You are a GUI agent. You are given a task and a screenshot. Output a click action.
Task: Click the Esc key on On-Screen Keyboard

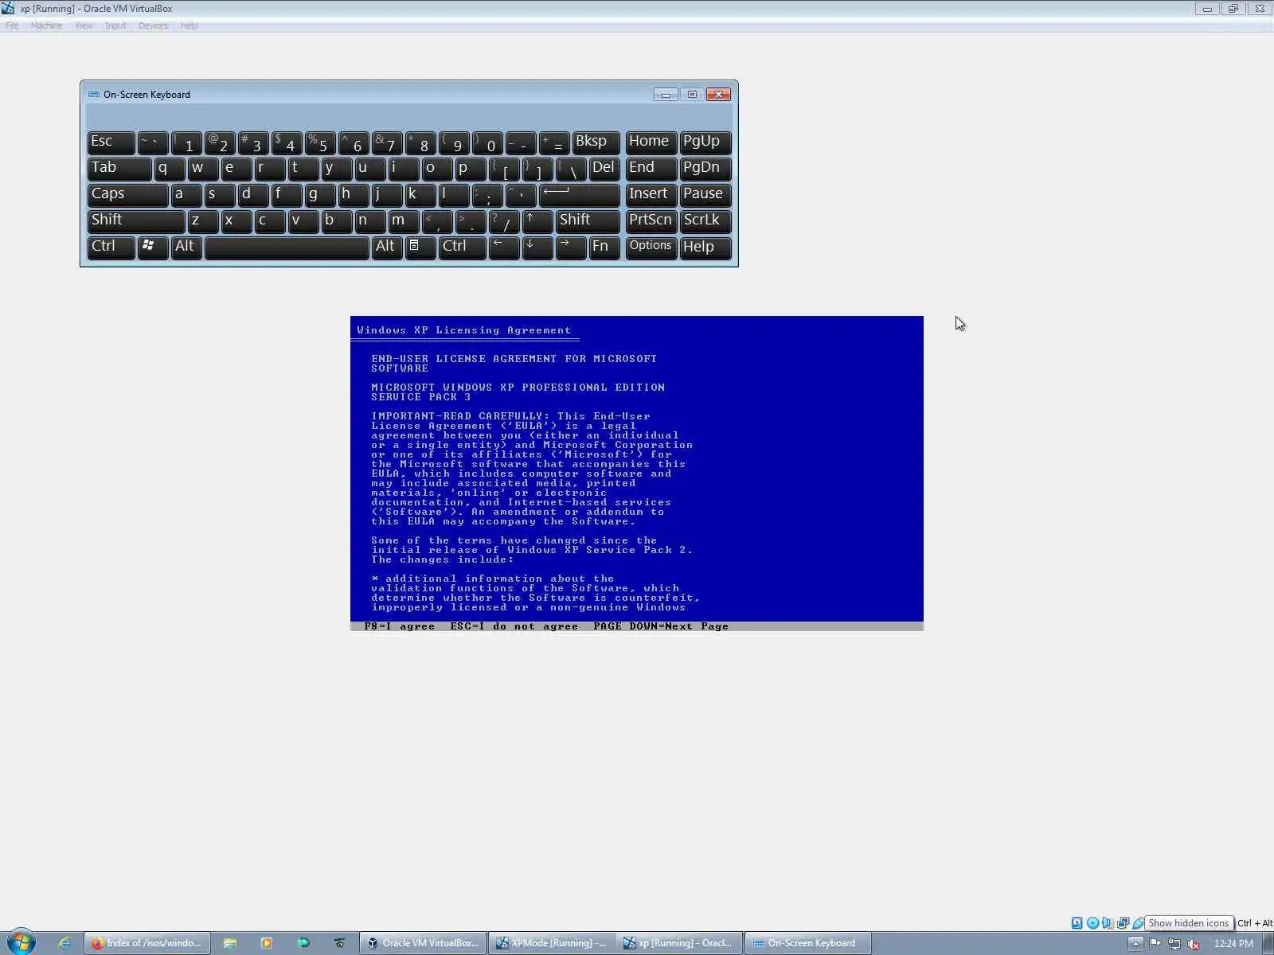pos(111,142)
